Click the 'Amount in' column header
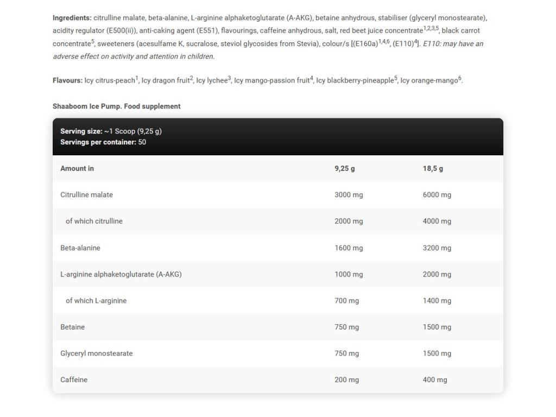556x417 pixels. coord(77,168)
